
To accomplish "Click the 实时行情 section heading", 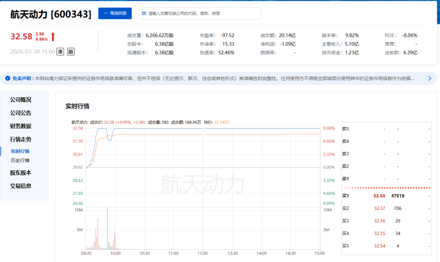I will point(78,106).
